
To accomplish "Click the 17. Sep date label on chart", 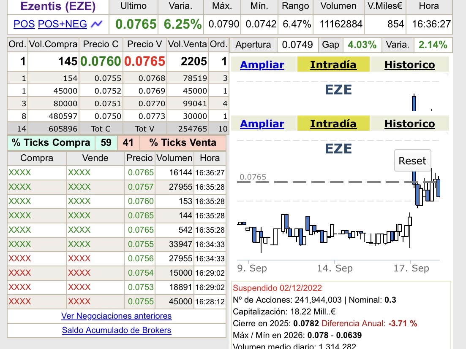I will click(411, 268).
